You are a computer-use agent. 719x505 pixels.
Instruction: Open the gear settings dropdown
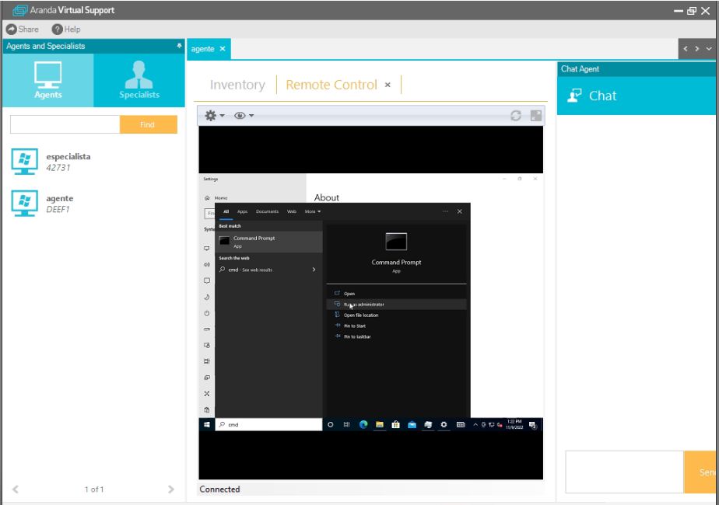click(214, 116)
